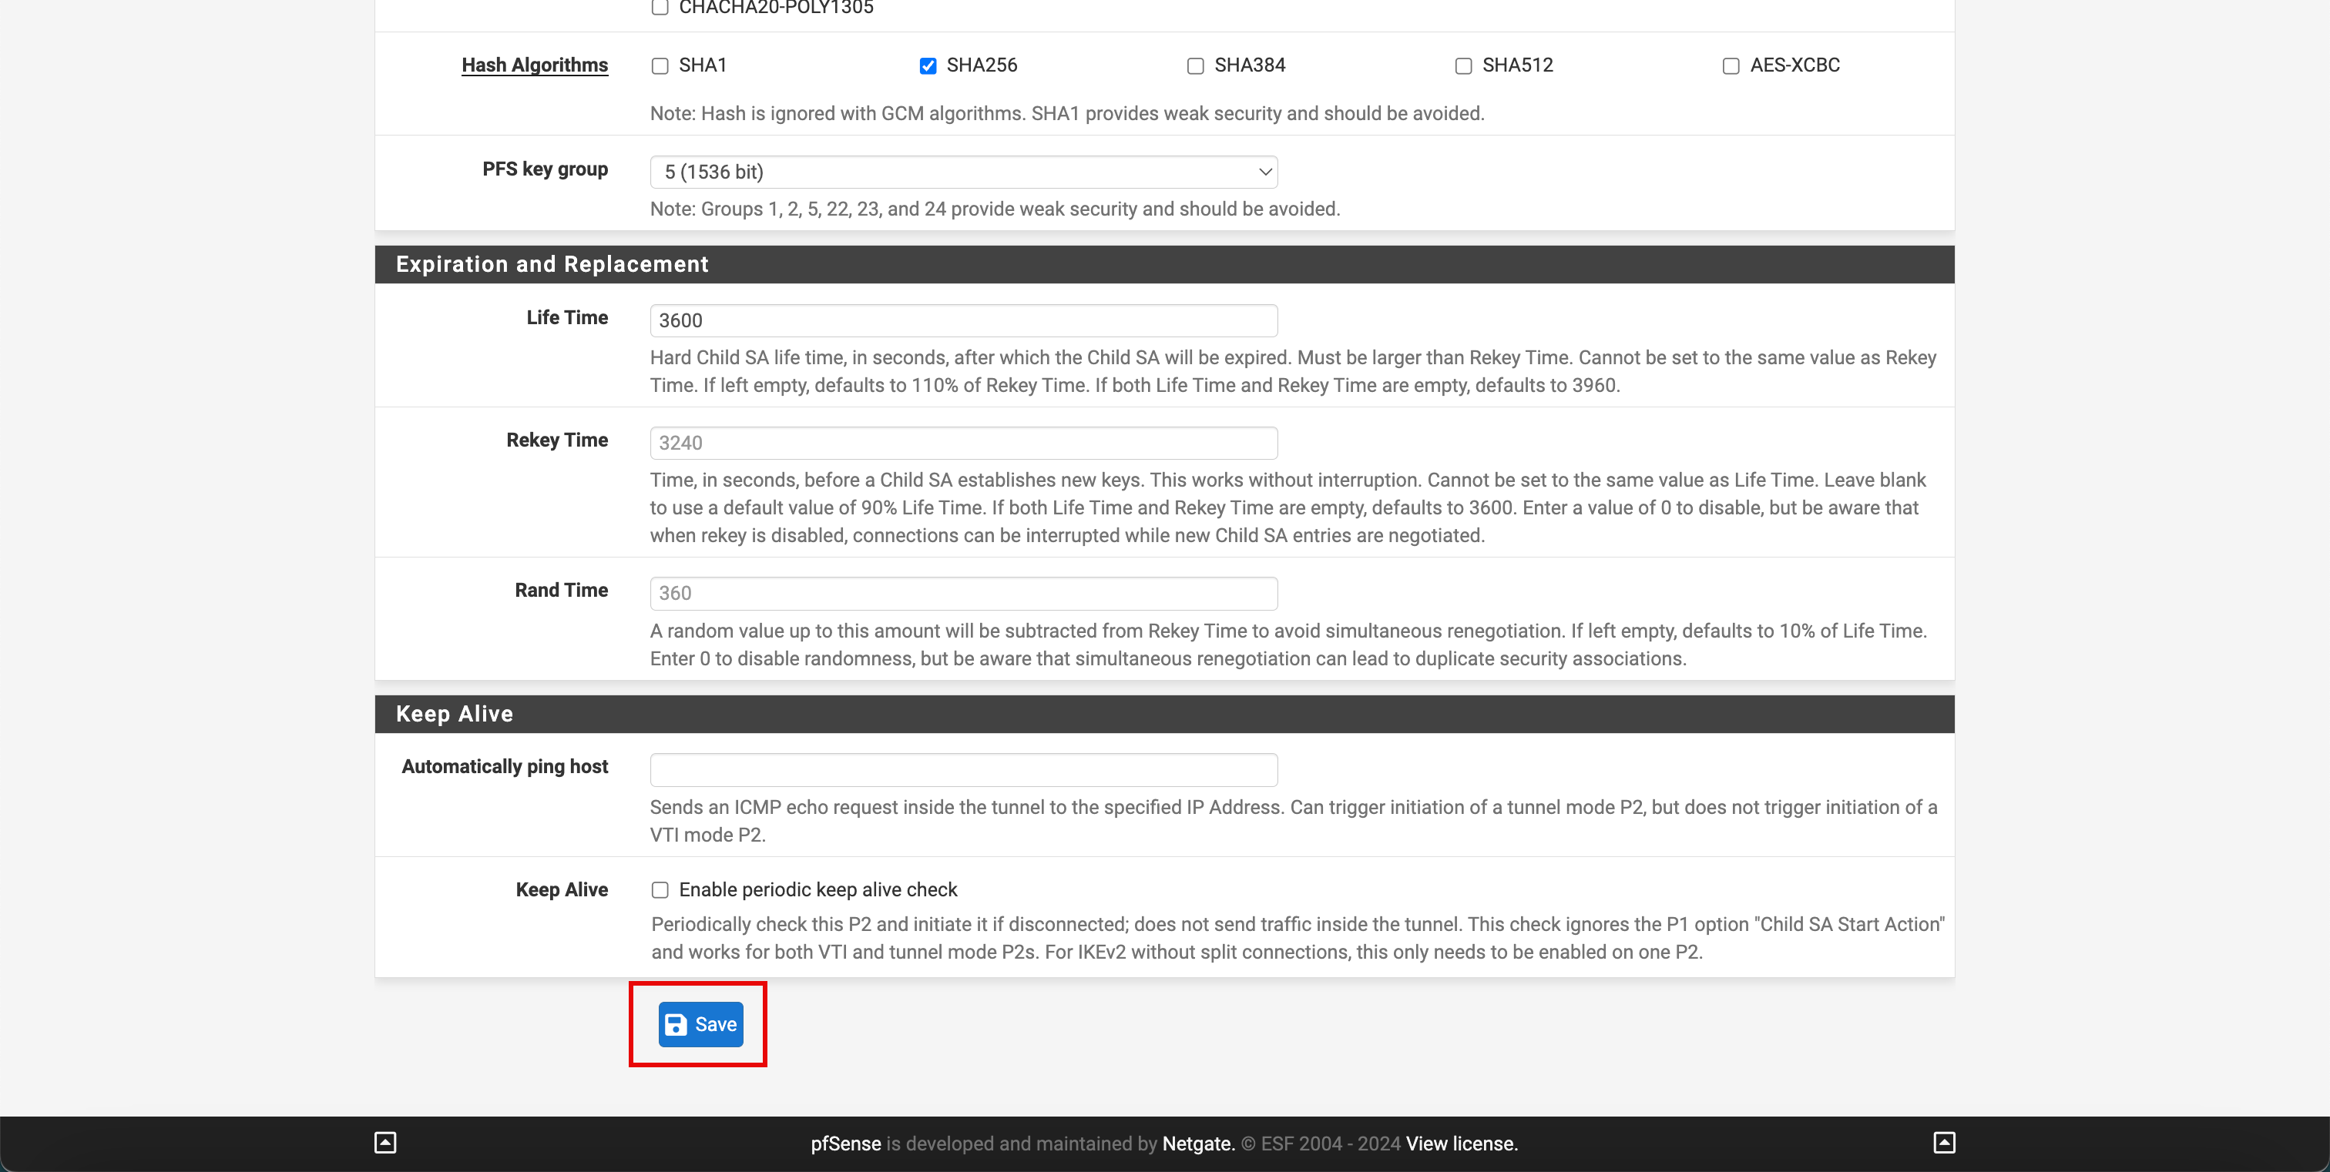Click the Life Time input field
Image resolution: width=2330 pixels, height=1172 pixels.
963,319
